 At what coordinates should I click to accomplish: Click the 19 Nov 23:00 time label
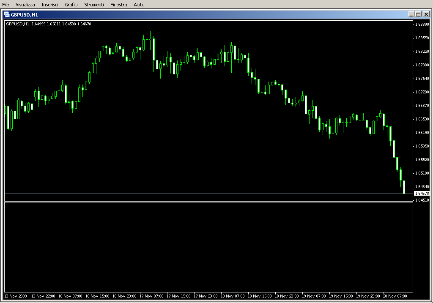point(368,296)
